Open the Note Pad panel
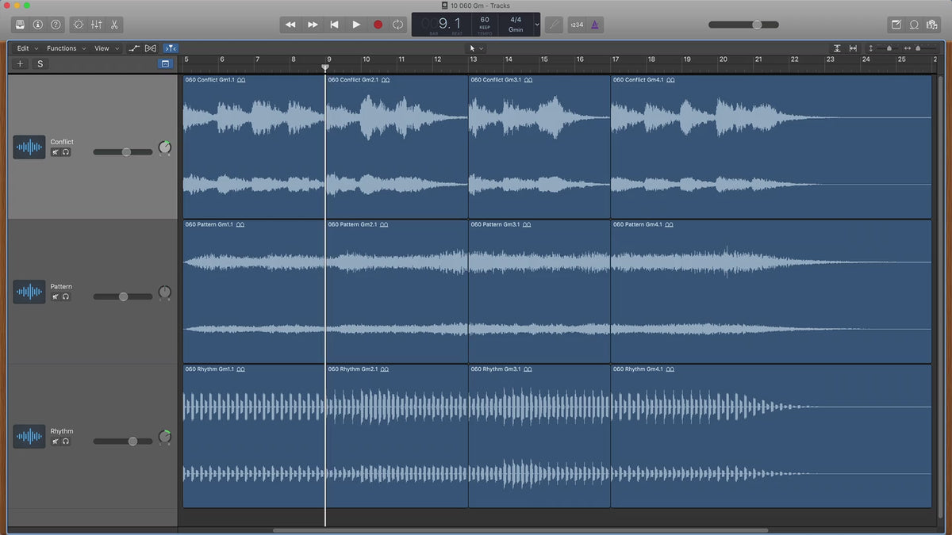952x535 pixels. pos(896,25)
